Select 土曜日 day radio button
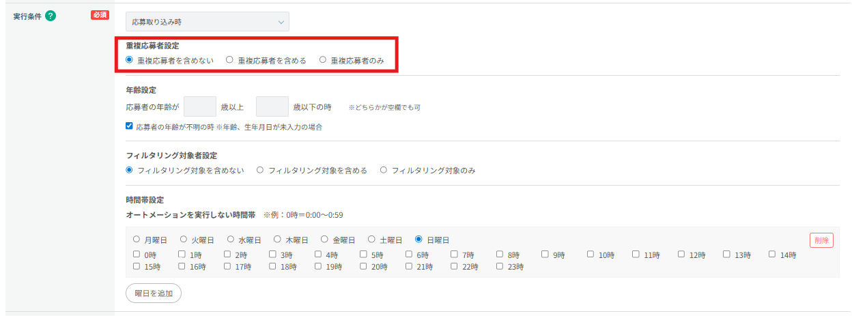 coord(372,240)
